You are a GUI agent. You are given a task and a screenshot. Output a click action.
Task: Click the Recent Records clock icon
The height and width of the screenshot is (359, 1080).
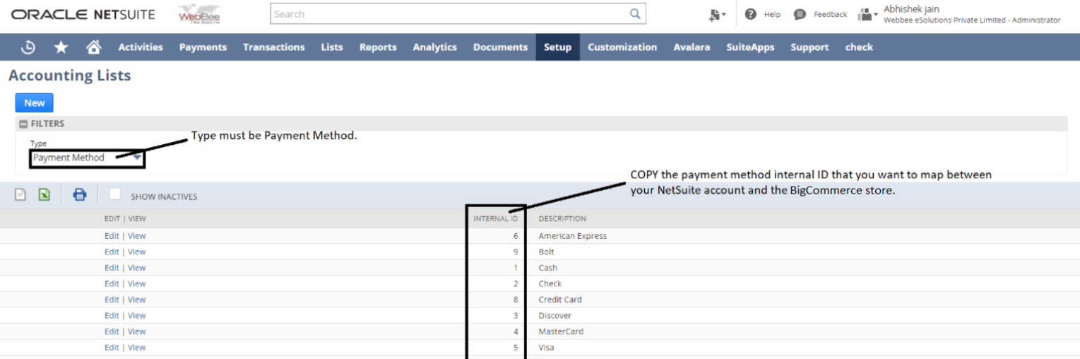[x=28, y=47]
